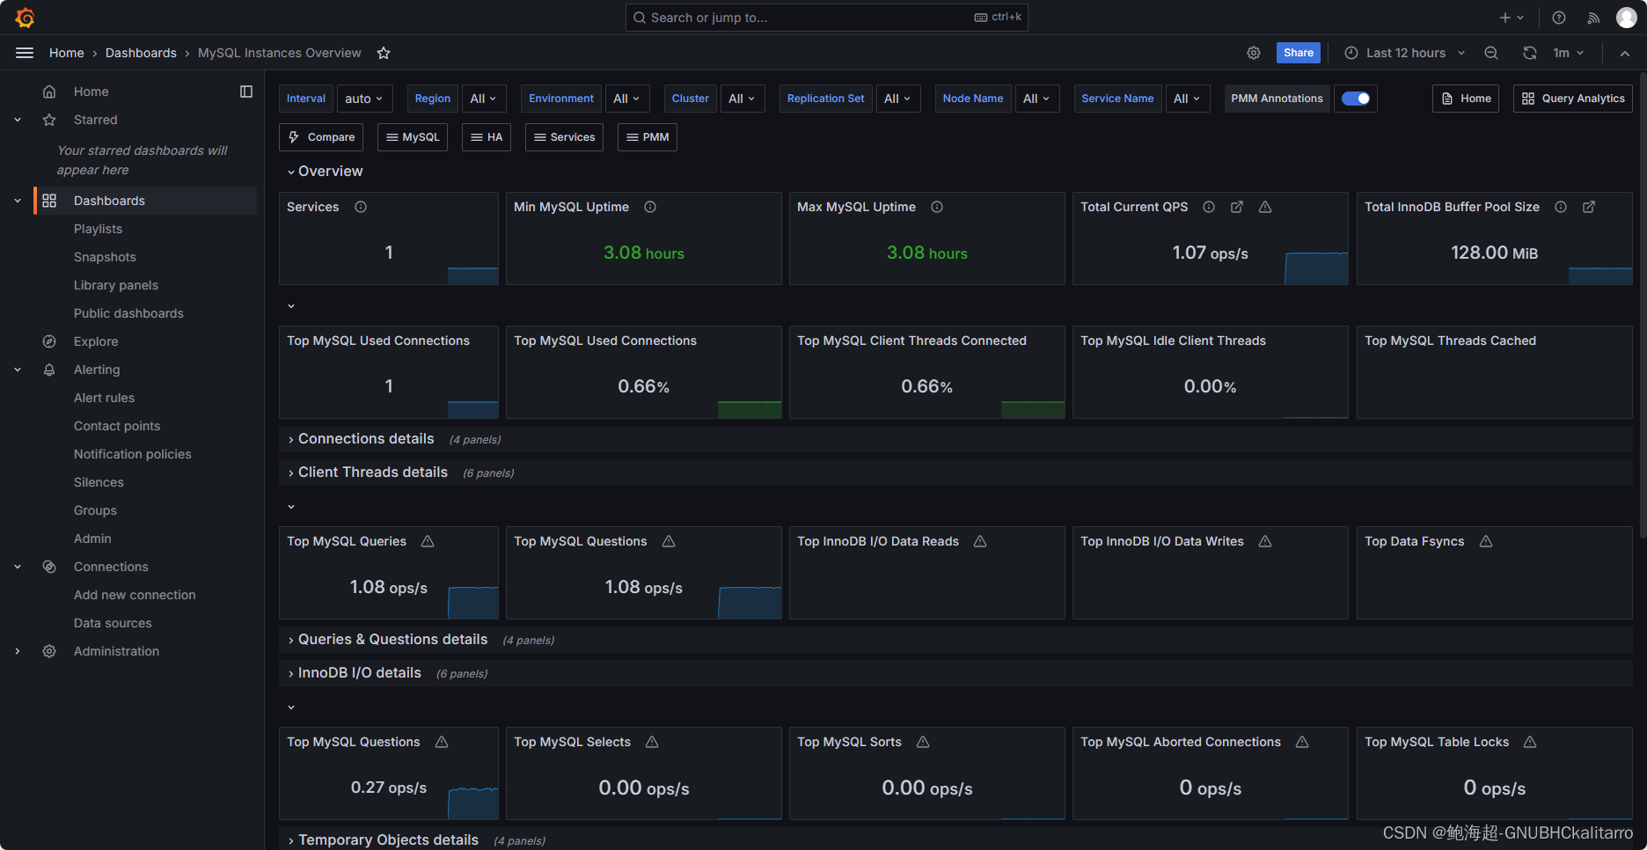Image resolution: width=1647 pixels, height=850 pixels.
Task: Click alert icon on Top MySQL Selects
Action: click(652, 742)
